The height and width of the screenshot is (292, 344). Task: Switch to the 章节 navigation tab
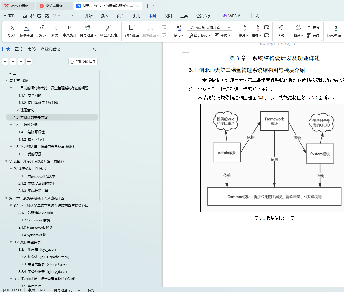[19, 49]
